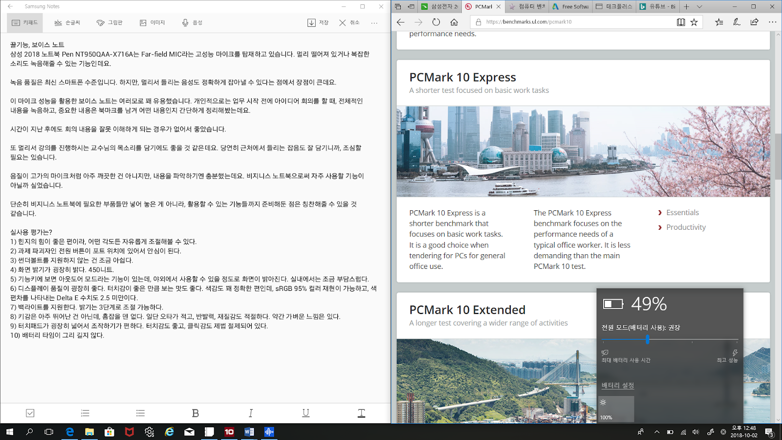Expand the Edge tab previews chevron
This screenshot has width=782, height=440.
pyautogui.click(x=699, y=6)
